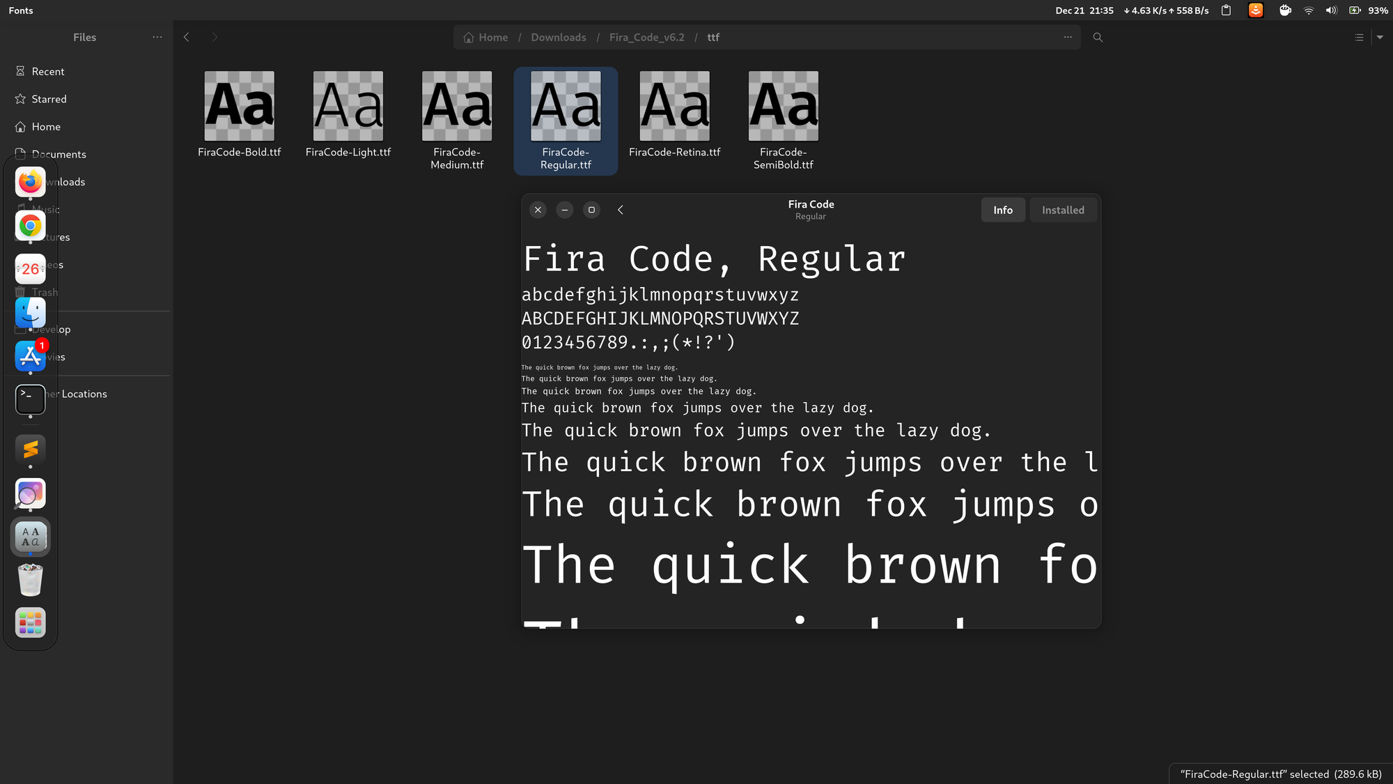
Task: Open the Font Book app in dock
Action: [x=31, y=537]
